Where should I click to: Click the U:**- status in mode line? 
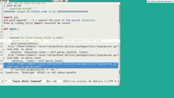(x=5, y=81)
